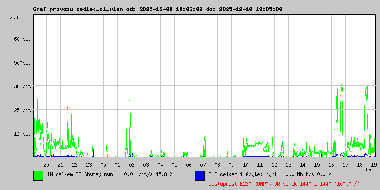Click the '23' hour label on x-axis

click(x=89, y=165)
